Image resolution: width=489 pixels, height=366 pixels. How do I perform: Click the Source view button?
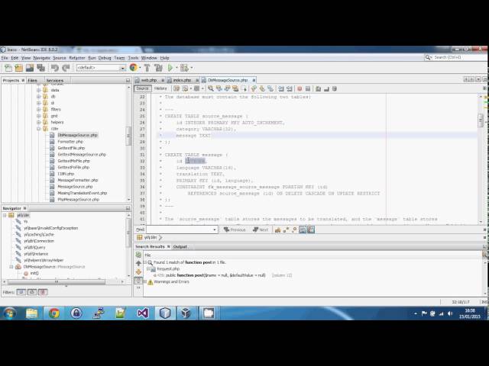point(143,88)
